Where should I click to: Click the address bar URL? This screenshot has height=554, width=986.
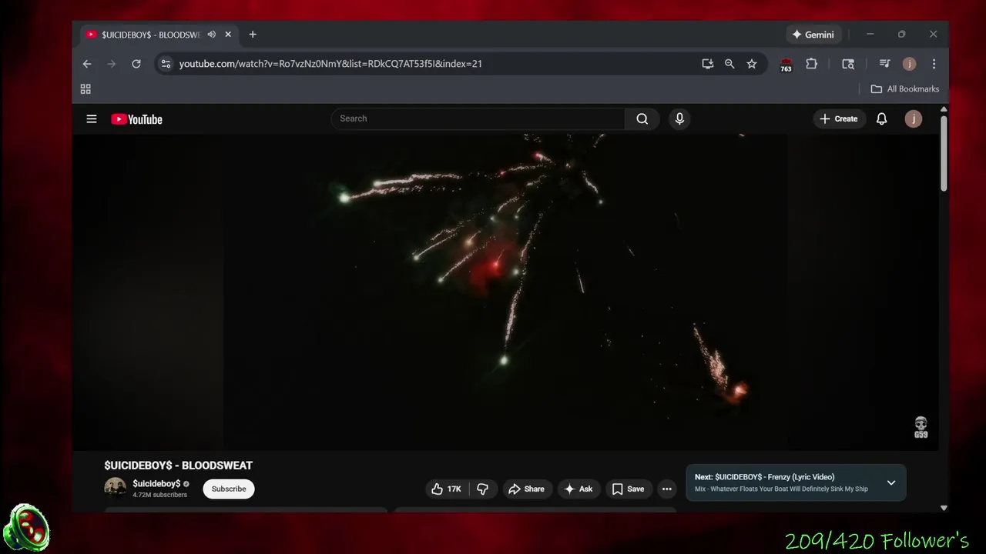(330, 64)
